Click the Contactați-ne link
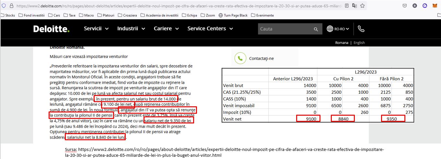This screenshot has height=159, width=441. tap(261, 58)
